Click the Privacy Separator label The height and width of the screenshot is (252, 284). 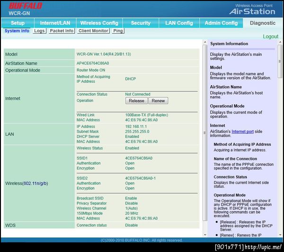(91, 203)
